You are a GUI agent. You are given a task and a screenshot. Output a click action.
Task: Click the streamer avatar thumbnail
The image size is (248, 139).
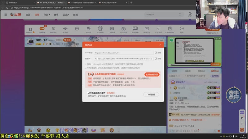tap(30, 42)
